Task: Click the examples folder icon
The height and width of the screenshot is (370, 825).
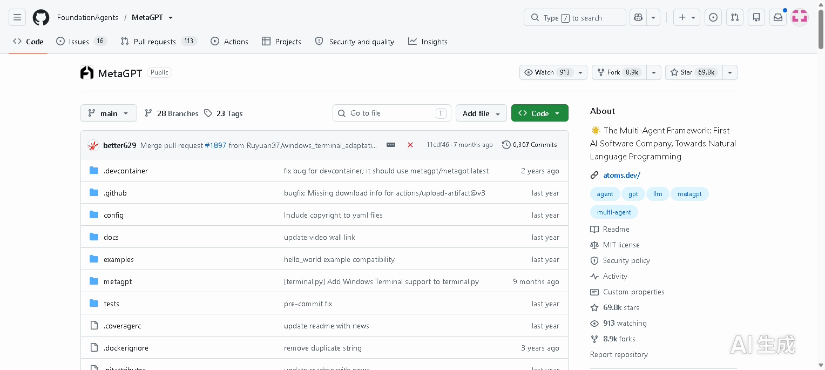Action: click(94, 259)
